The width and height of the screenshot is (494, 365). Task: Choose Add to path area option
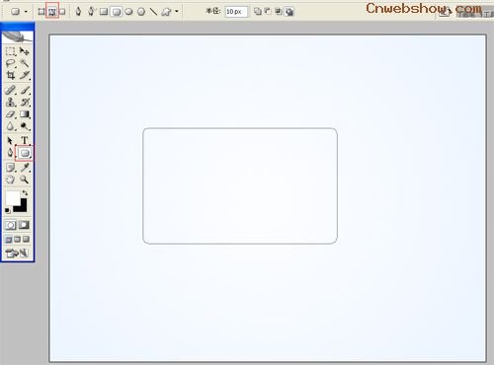click(x=258, y=12)
